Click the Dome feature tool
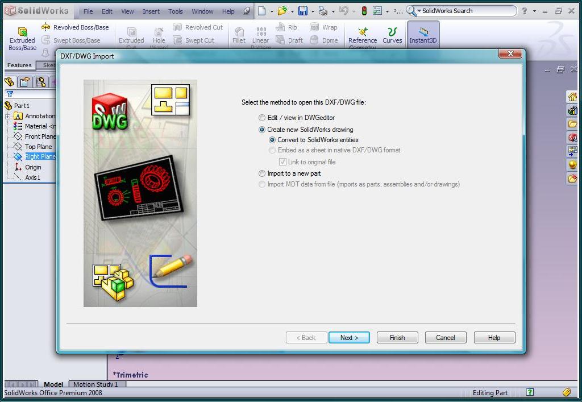 click(323, 40)
